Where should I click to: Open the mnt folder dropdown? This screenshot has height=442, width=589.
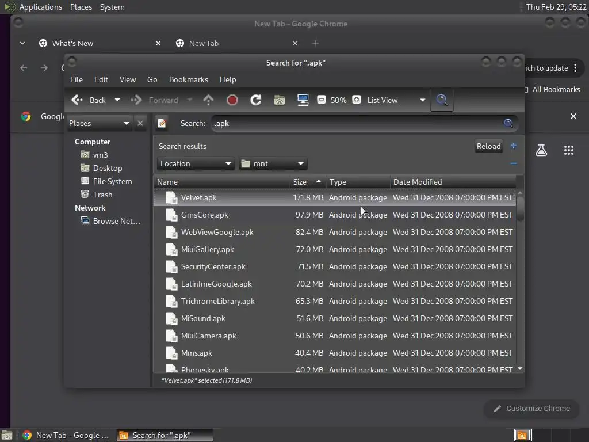pos(273,163)
